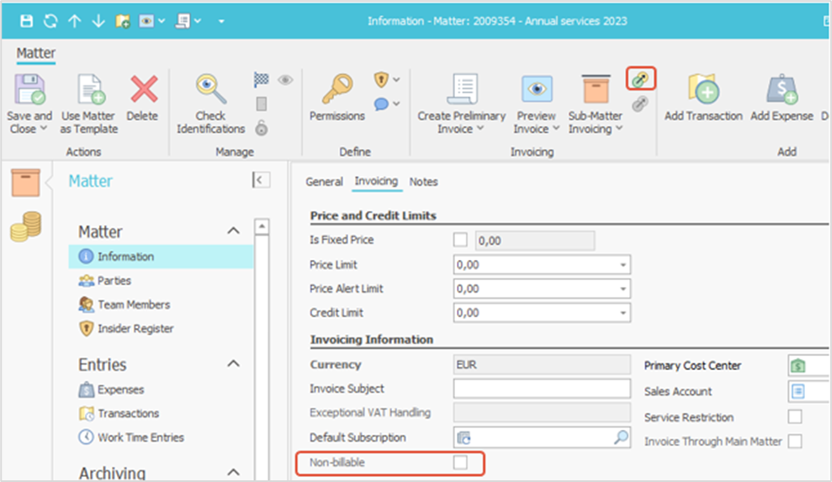Click the Invoice Subject text field

(541, 389)
